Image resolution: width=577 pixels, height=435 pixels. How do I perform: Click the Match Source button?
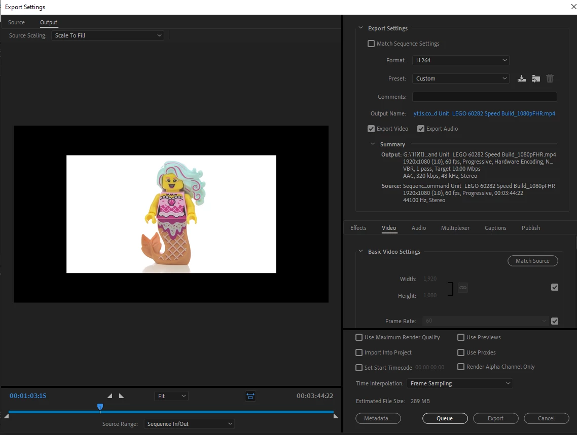532,261
